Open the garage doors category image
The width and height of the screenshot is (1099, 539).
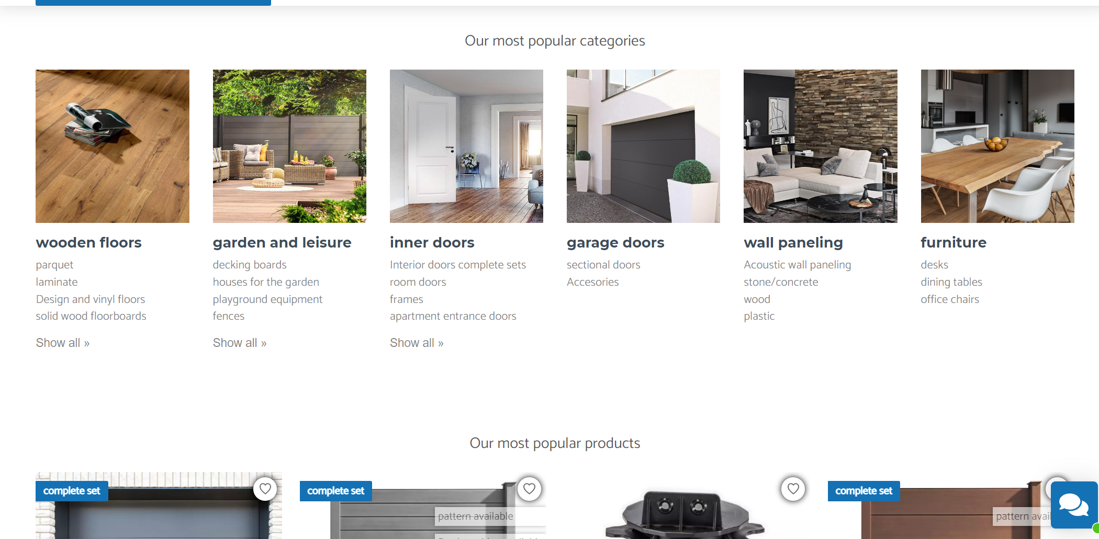coord(643,146)
